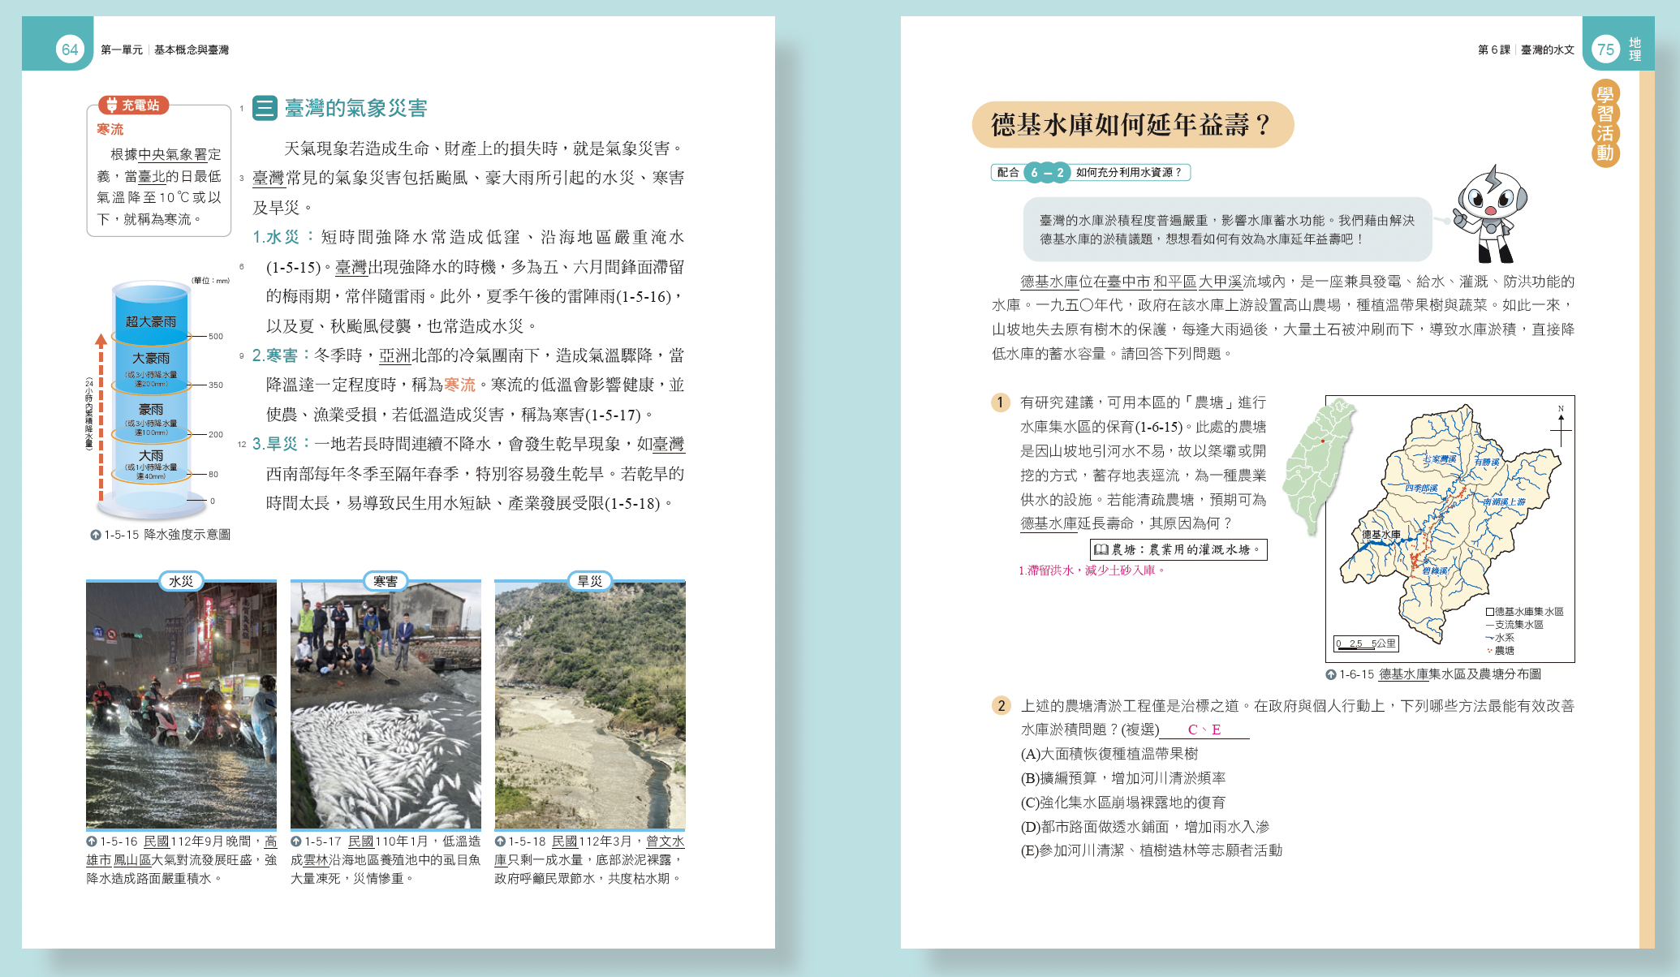
Task: Click the 四季郎溪 label on map
Action: pyautogui.click(x=1422, y=488)
